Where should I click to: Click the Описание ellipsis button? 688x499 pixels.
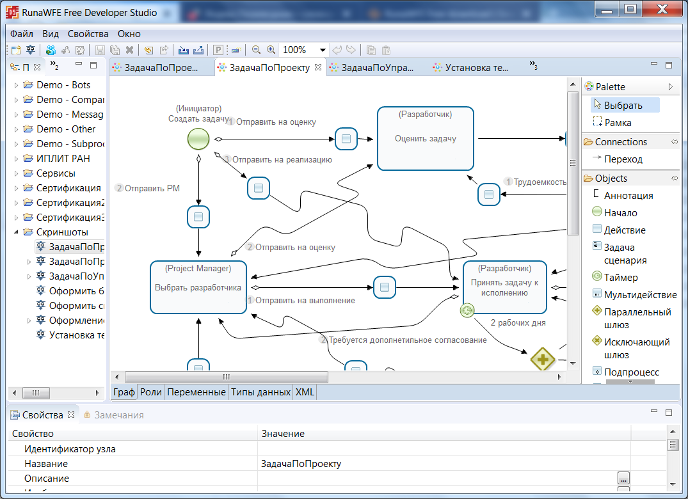pyautogui.click(x=623, y=478)
